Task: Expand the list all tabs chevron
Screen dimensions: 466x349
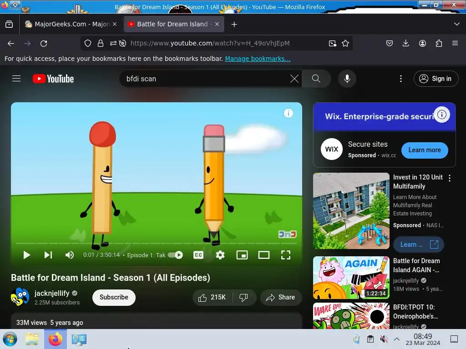Action: click(457, 24)
